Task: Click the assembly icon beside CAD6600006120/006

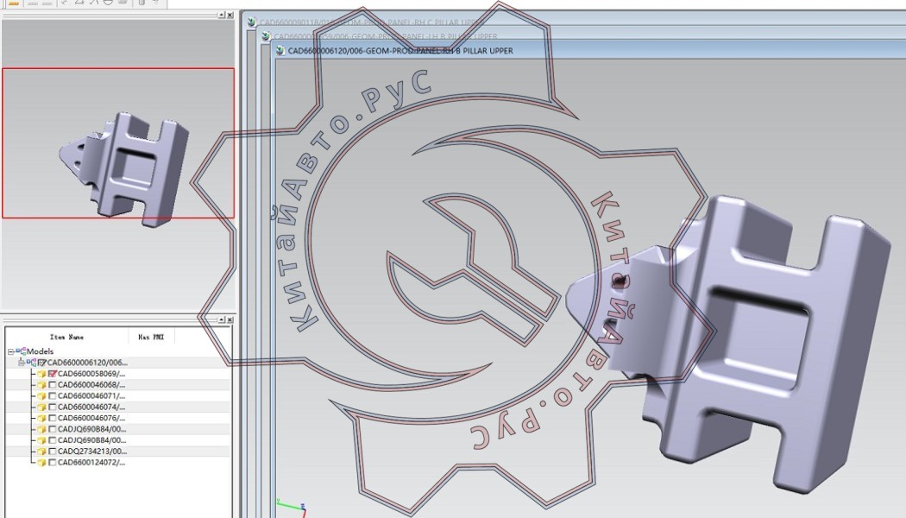Action: [32, 363]
